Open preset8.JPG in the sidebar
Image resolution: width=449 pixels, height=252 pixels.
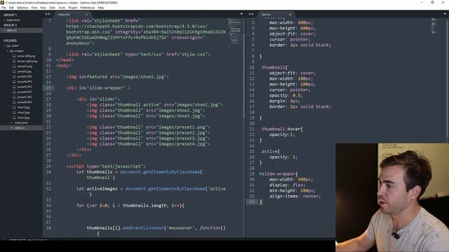point(25,102)
